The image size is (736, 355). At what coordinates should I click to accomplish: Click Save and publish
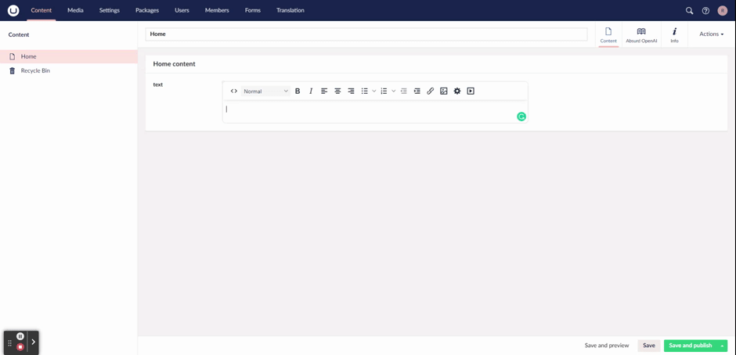click(x=690, y=346)
